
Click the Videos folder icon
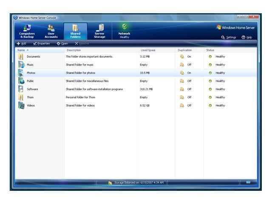coord(21,105)
